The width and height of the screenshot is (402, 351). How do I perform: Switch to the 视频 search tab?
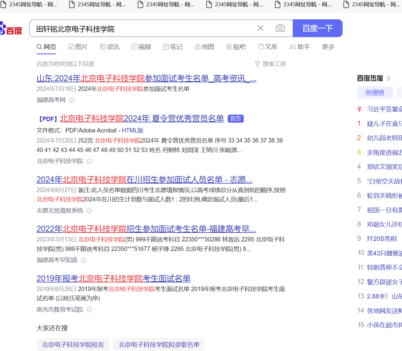(141, 47)
